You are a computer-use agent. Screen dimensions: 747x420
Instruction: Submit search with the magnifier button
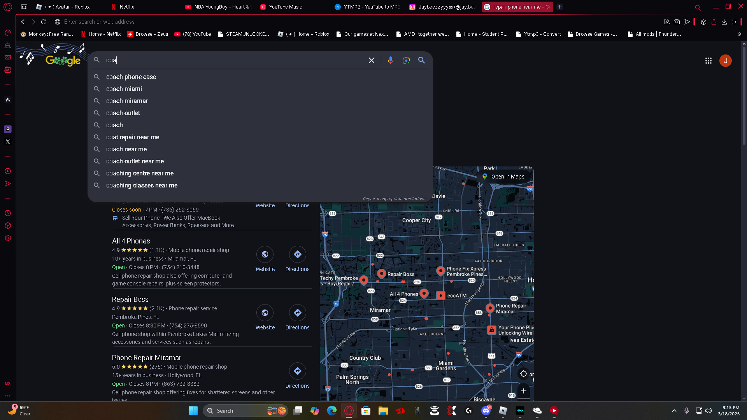point(422,60)
